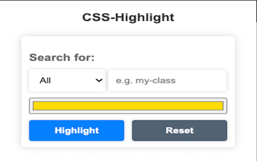
Task: Click the word "Highlight" on the blue button
Action: tap(77, 130)
